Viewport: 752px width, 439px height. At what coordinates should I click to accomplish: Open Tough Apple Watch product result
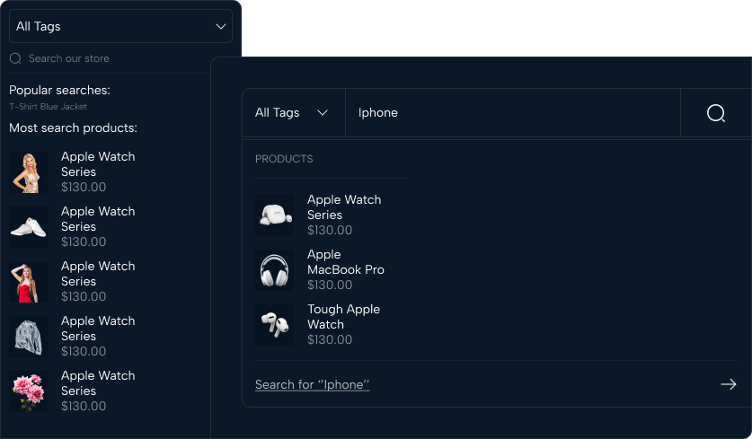[x=343, y=317]
